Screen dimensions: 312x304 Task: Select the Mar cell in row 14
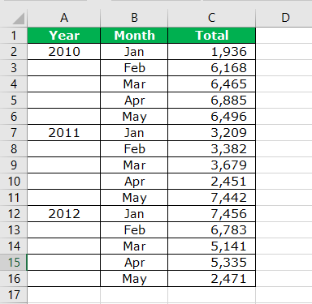click(x=134, y=246)
